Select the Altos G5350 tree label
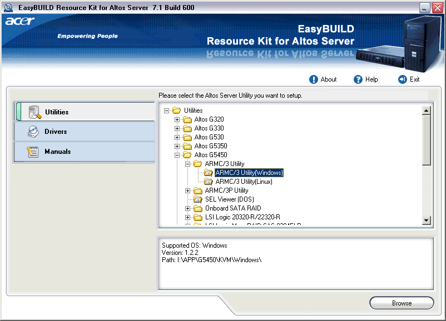Image resolution: width=446 pixels, height=321 pixels. pyautogui.click(x=211, y=146)
